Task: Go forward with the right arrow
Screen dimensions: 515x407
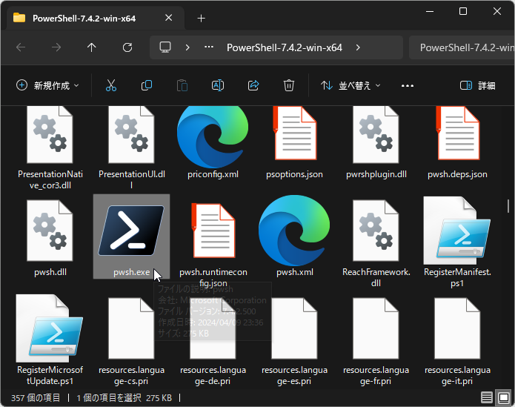Action: (x=56, y=47)
